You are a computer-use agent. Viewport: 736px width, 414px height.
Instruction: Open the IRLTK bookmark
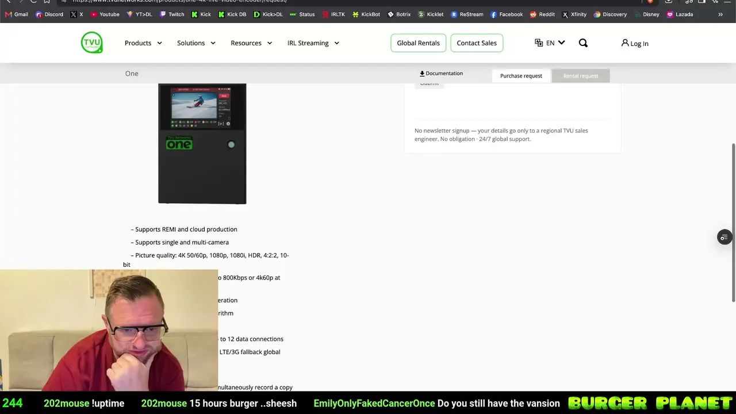click(x=333, y=14)
